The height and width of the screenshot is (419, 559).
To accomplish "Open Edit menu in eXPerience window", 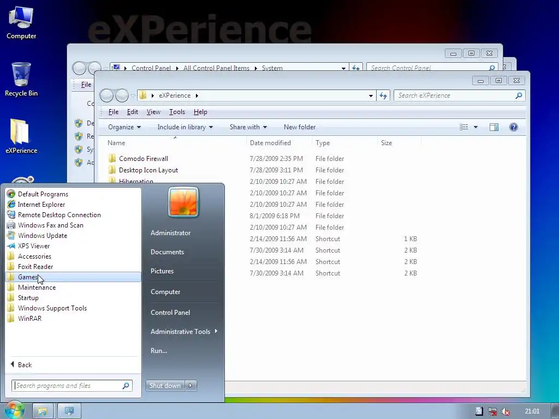I will pos(132,112).
